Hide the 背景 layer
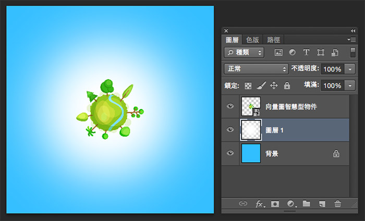The image size is (365, 221). point(230,153)
